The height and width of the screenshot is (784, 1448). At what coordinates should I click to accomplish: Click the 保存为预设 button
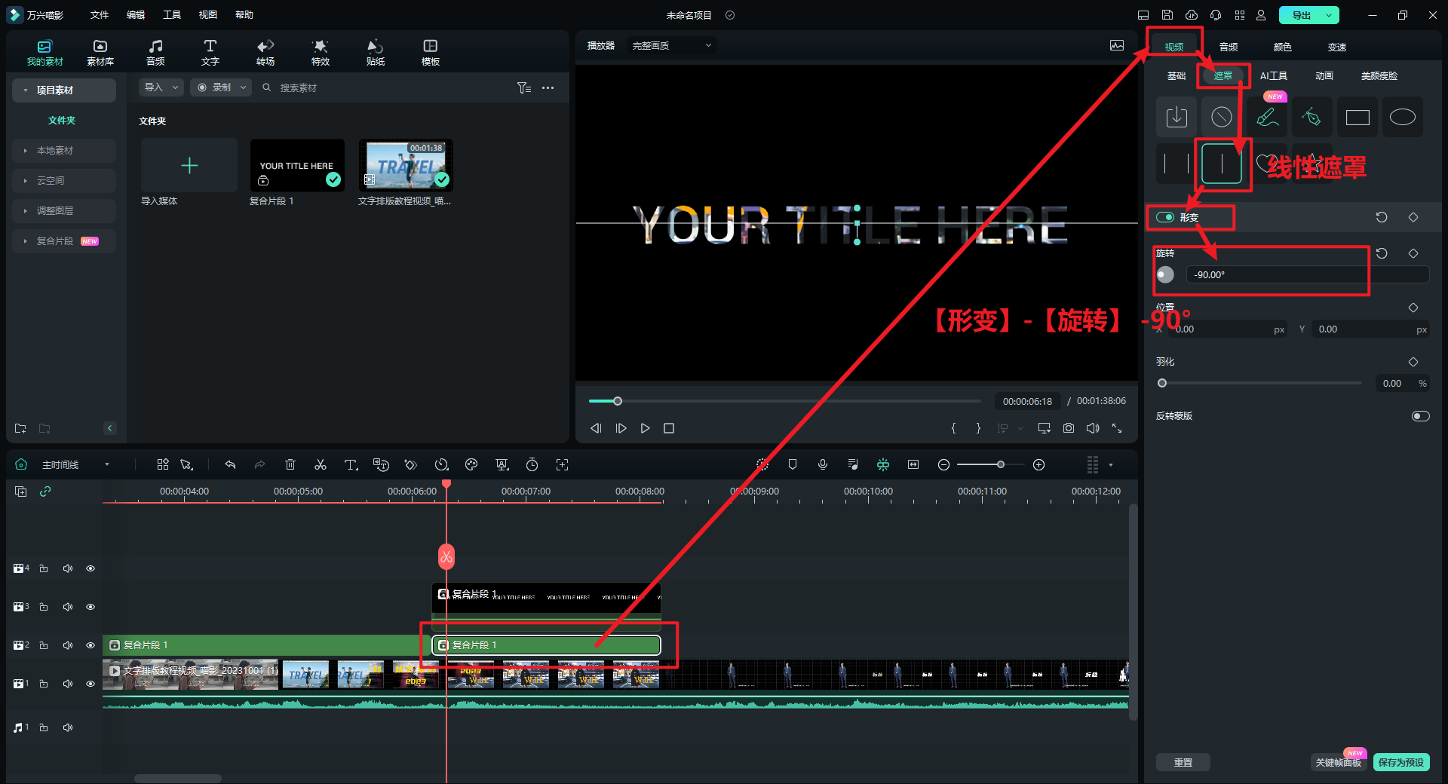click(1400, 762)
